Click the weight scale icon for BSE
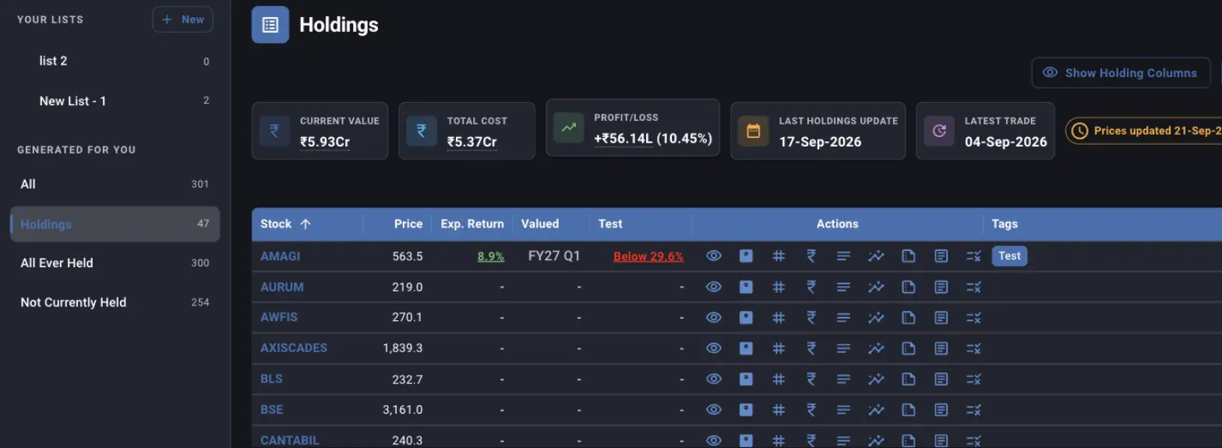The width and height of the screenshot is (1222, 448). point(746,410)
